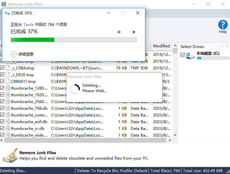Click the db icon of thumbcache_wide
The width and height of the screenshot is (230, 174).
(x=8, y=135)
